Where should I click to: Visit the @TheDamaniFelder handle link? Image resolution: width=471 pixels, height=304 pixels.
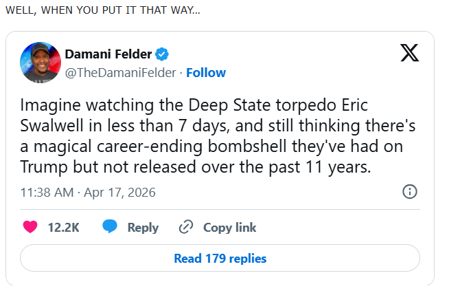(121, 72)
